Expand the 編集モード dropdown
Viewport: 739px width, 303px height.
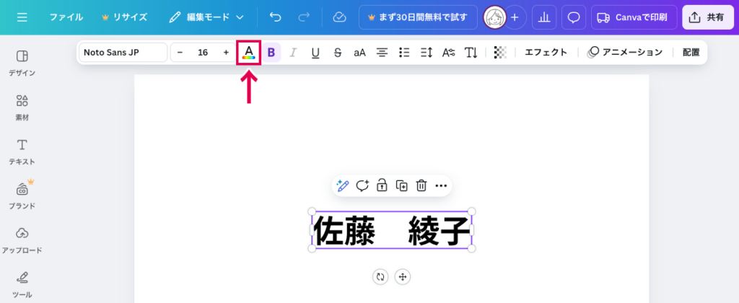(206, 17)
